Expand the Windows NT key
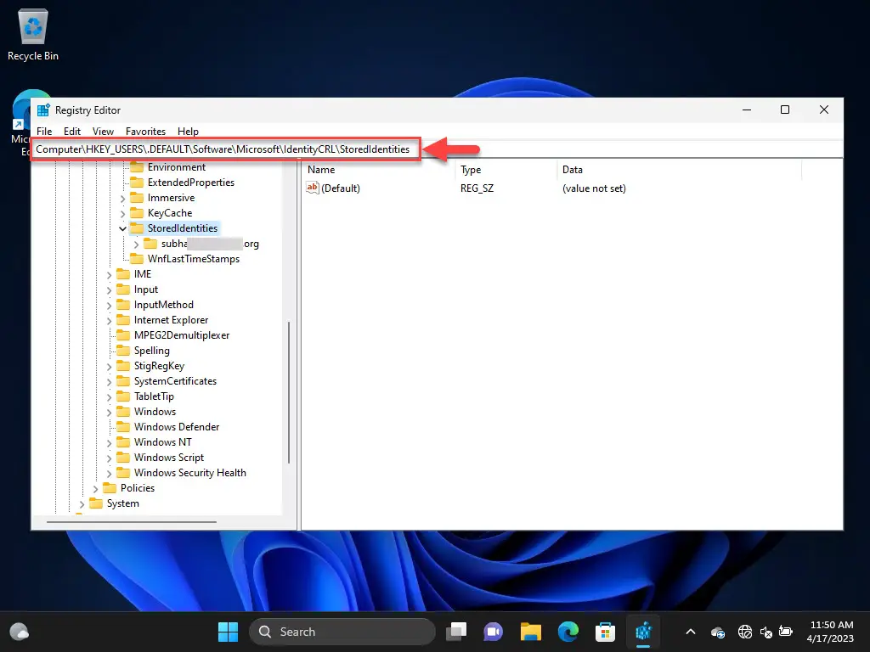 (x=109, y=442)
